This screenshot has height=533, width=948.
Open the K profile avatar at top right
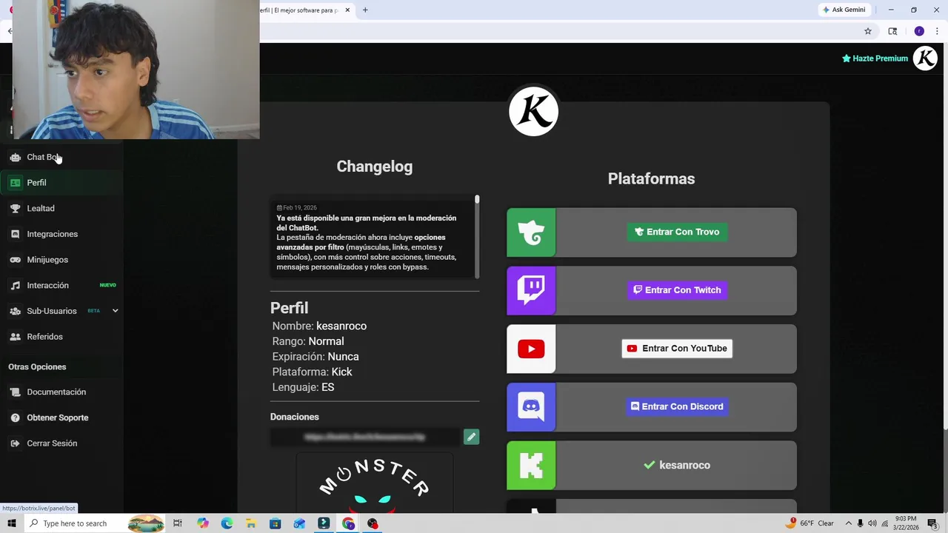pos(925,58)
